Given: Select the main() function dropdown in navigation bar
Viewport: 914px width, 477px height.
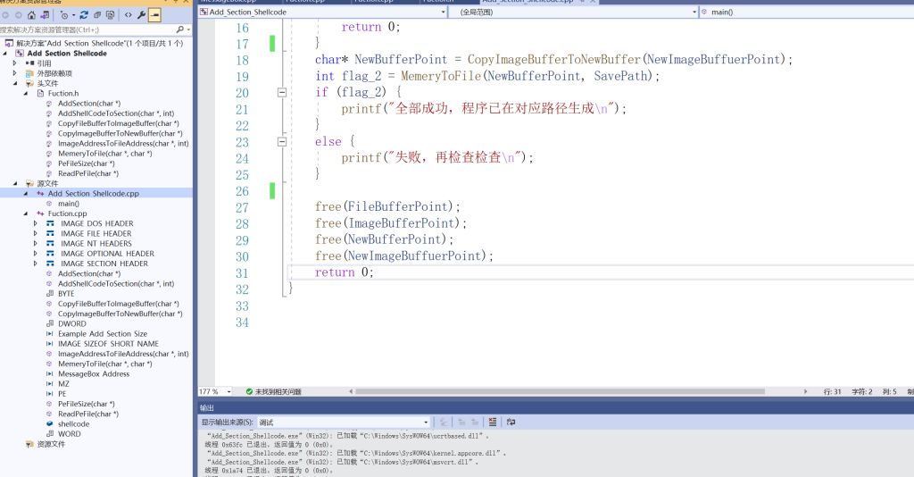Looking at the screenshot, I should click(803, 13).
